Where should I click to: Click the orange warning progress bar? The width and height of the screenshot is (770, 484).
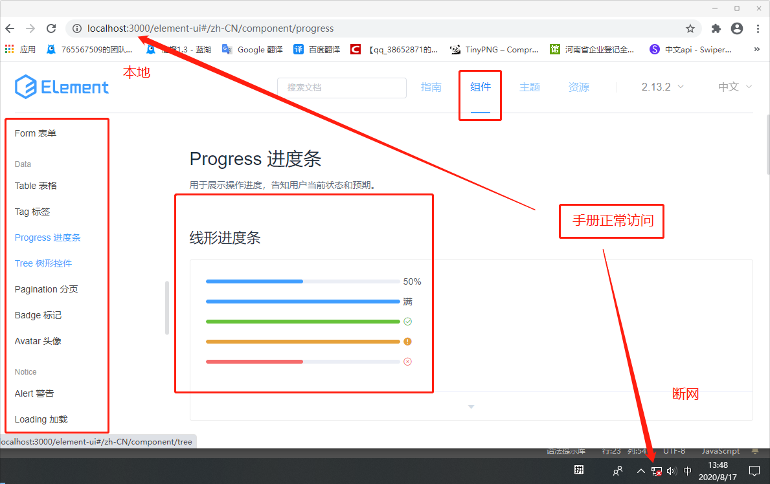(303, 342)
